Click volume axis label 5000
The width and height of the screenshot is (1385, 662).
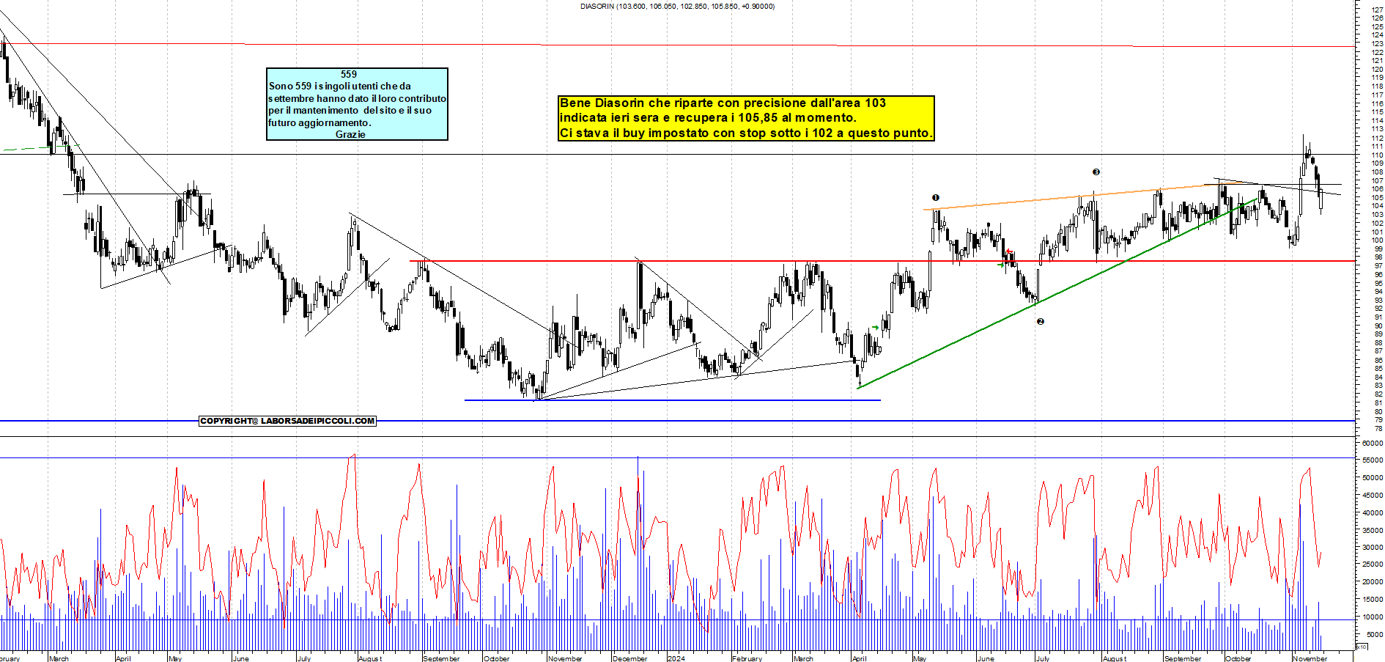[x=1375, y=634]
